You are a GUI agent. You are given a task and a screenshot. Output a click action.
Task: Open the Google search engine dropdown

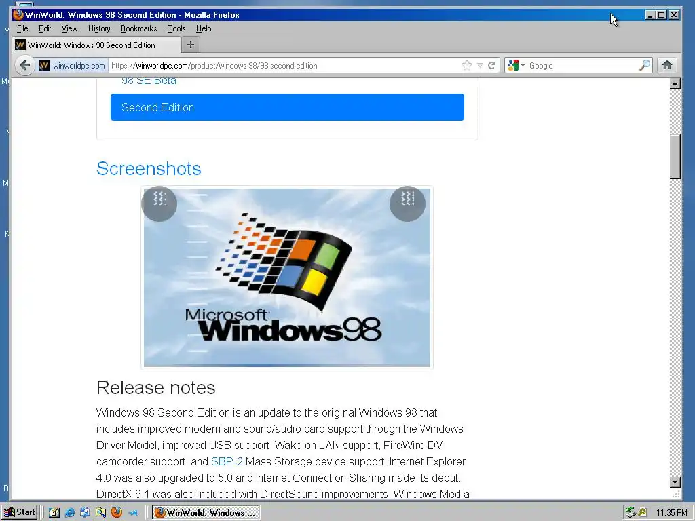[516, 66]
